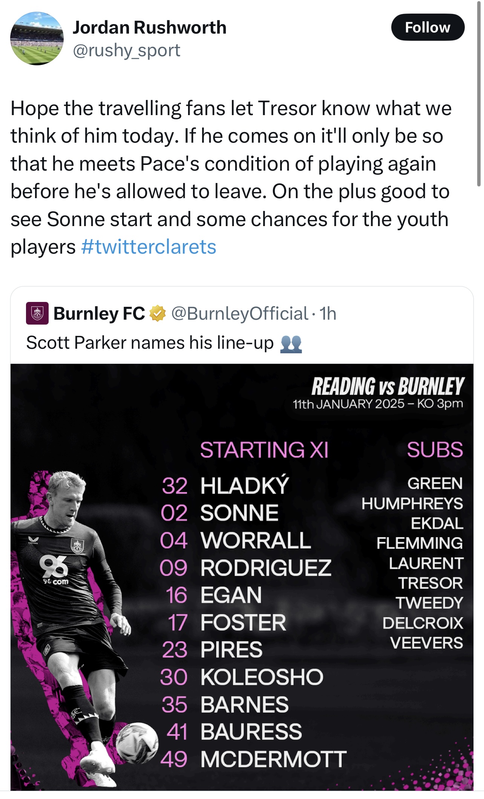Open the #twitterclarets hashtag
The width and height of the screenshot is (484, 799).
point(149,247)
